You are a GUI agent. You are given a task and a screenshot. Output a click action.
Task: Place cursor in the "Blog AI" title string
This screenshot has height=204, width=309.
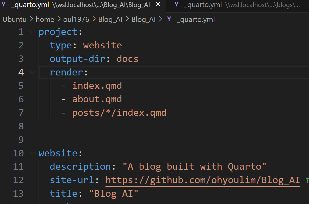pos(114,194)
